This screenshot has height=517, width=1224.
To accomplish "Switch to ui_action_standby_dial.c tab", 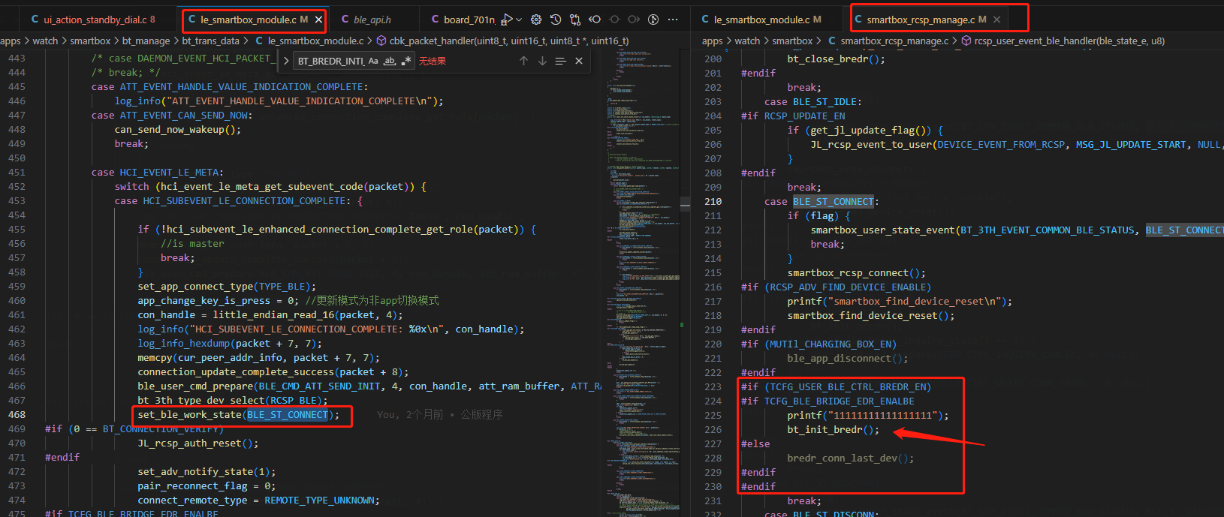I will 93,20.
